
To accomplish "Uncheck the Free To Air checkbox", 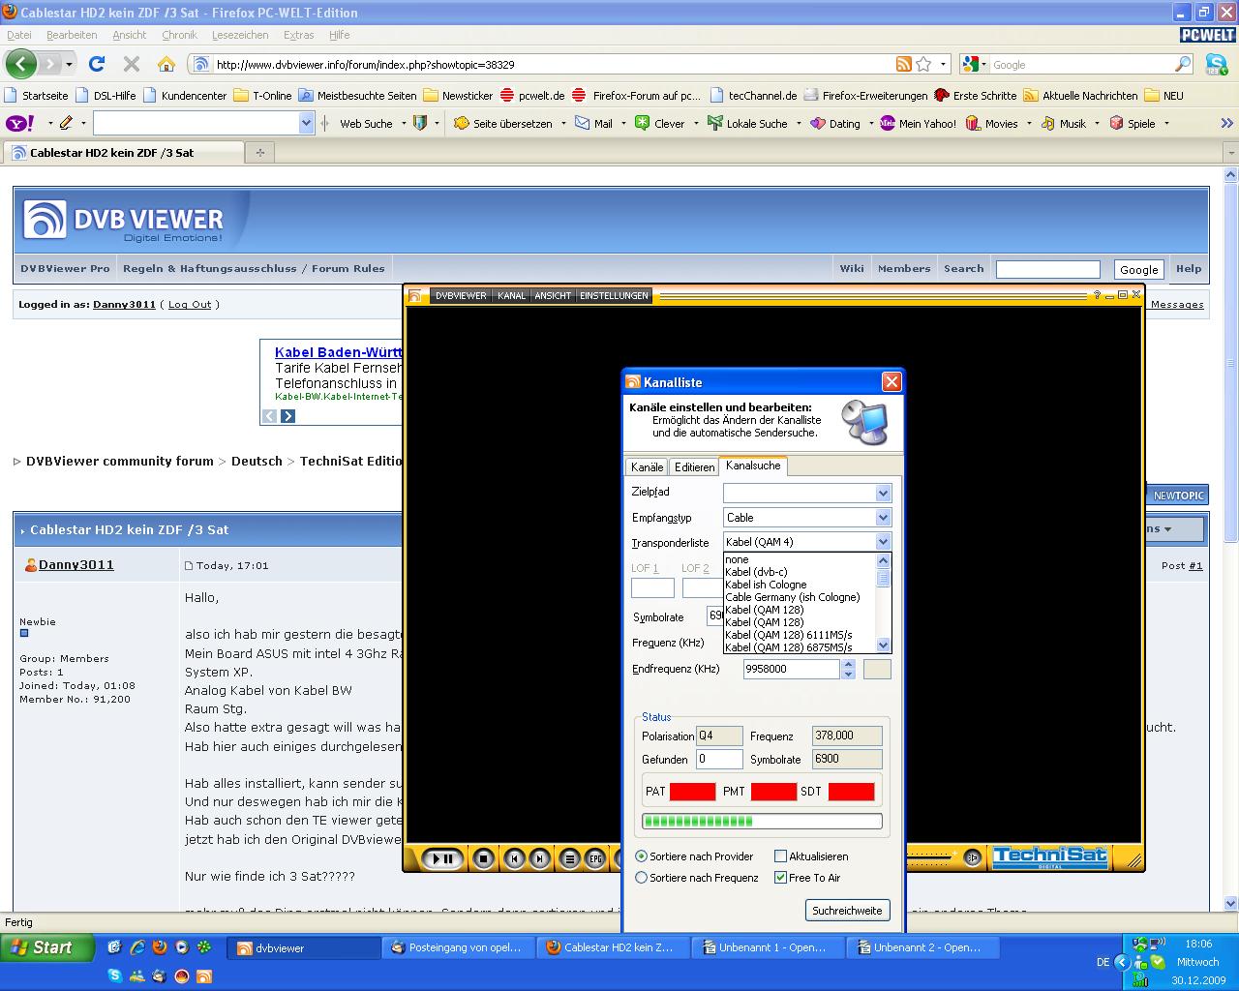I will point(780,878).
